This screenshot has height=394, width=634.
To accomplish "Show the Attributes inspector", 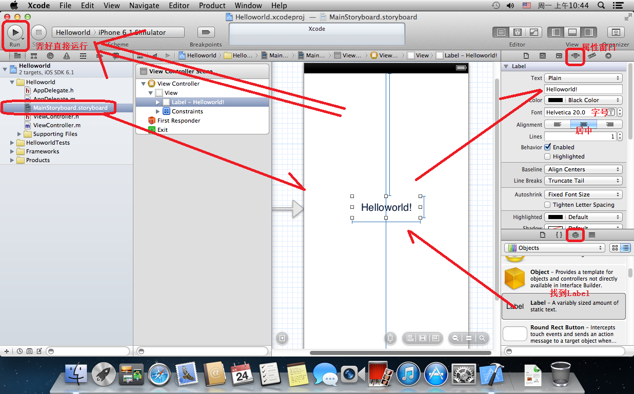I will point(576,55).
